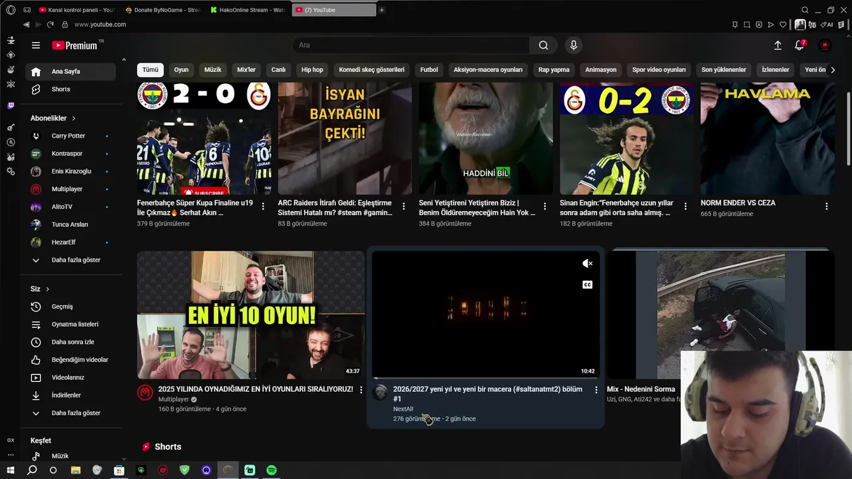Screen dimensions: 852x479
Task: Click the search magnifier button
Action: point(544,45)
